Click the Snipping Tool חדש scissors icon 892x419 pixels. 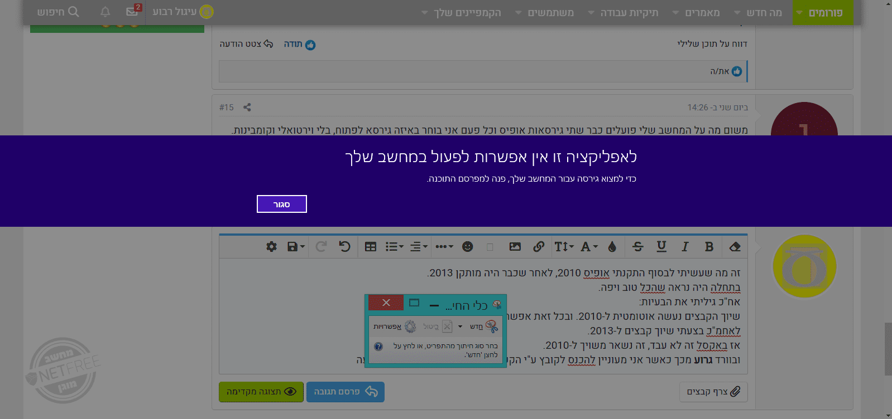pos(491,327)
